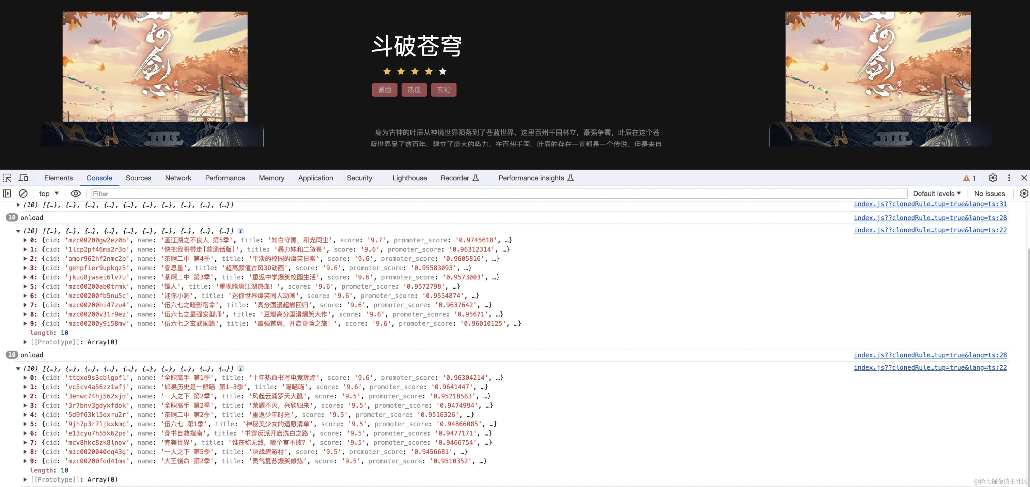This screenshot has width=1030, height=487.
Task: Click the 玄幻 genre tag
Action: (444, 90)
